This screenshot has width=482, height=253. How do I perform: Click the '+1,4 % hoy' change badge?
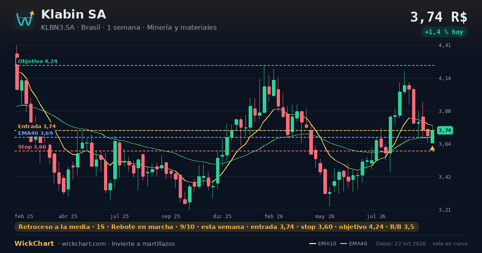point(444,32)
